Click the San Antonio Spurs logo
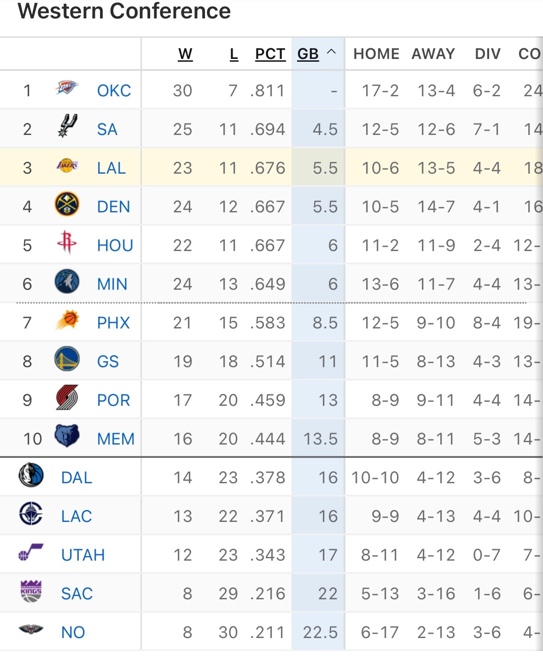543x656 pixels. coord(67,126)
